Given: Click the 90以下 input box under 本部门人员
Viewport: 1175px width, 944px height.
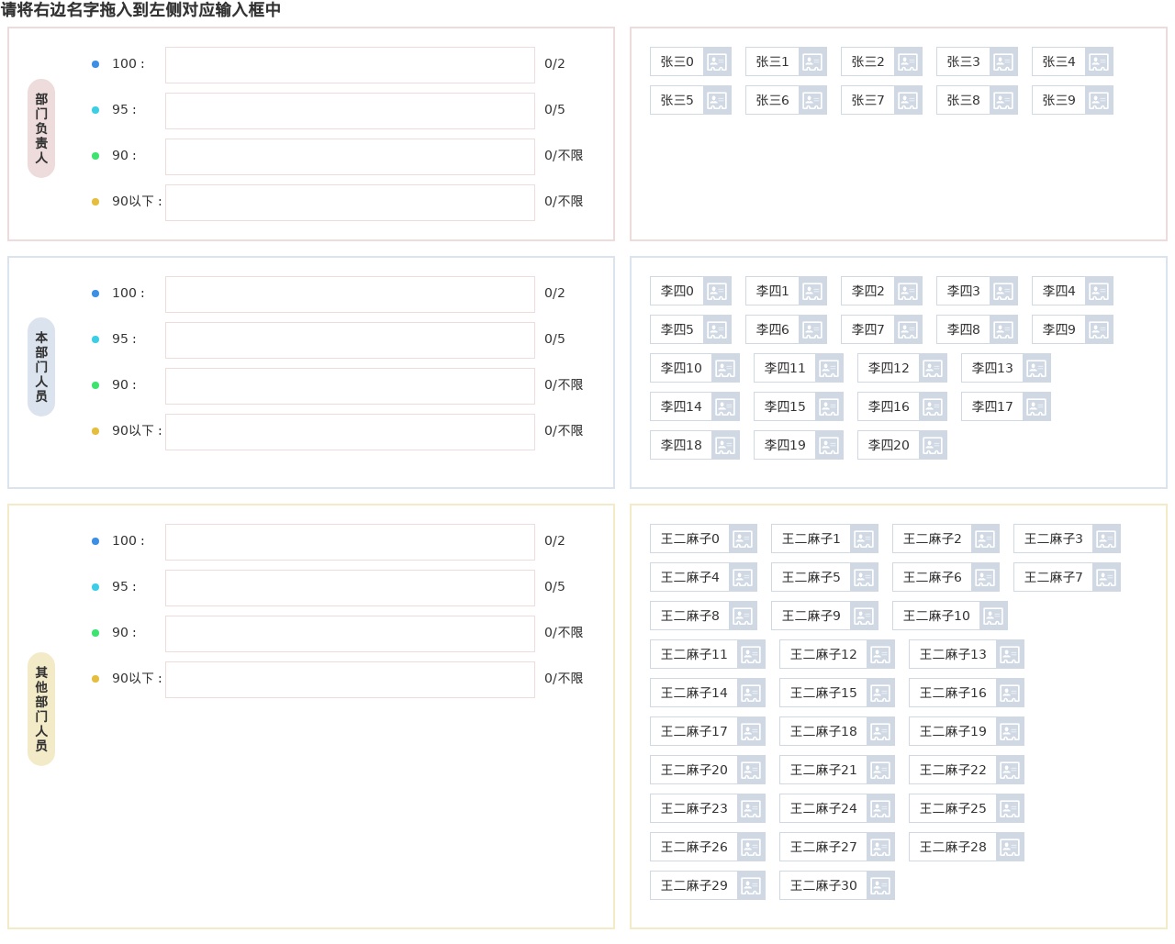Looking at the screenshot, I should [350, 432].
